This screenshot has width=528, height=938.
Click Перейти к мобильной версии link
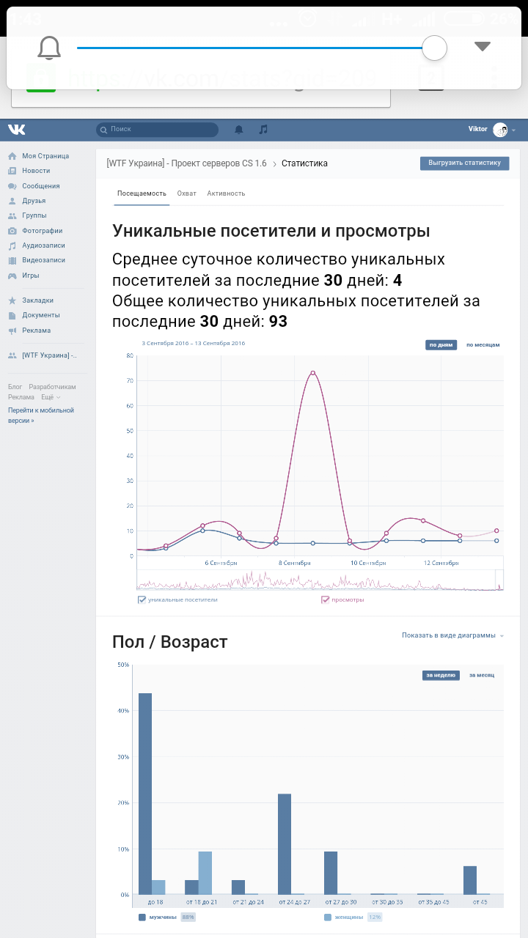pos(41,416)
